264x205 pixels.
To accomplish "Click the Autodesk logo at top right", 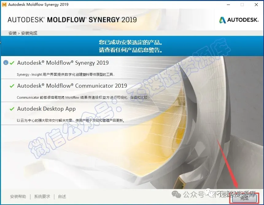I will 239,20.
